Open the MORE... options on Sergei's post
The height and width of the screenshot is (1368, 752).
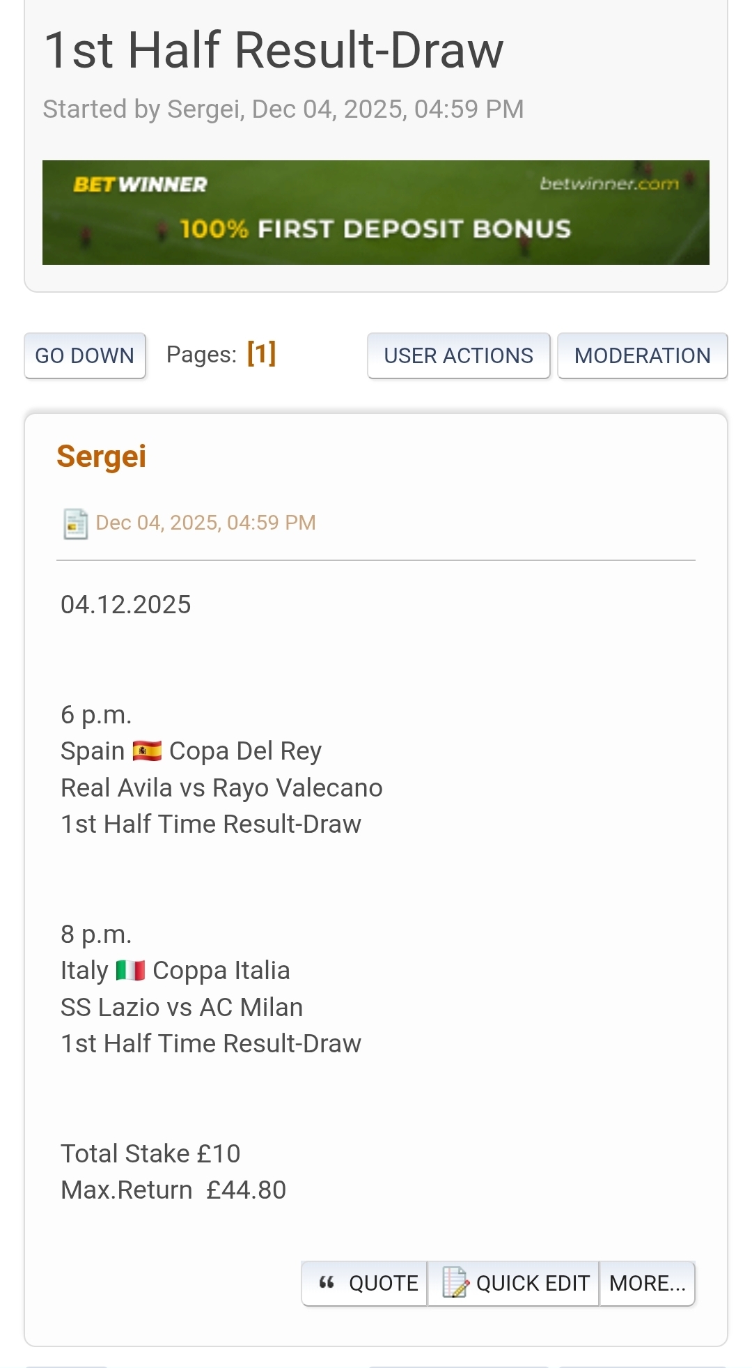pyautogui.click(x=647, y=1283)
